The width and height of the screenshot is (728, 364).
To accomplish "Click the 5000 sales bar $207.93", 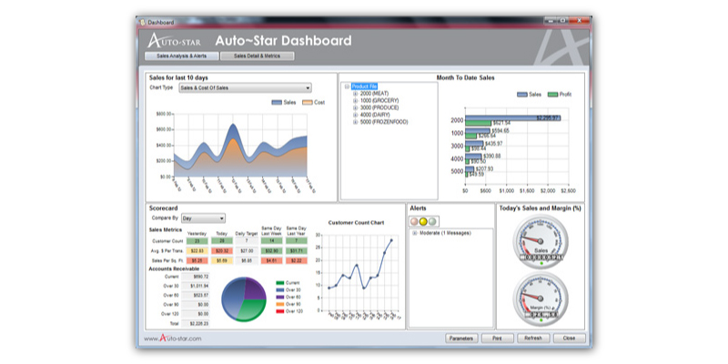I will (x=470, y=169).
